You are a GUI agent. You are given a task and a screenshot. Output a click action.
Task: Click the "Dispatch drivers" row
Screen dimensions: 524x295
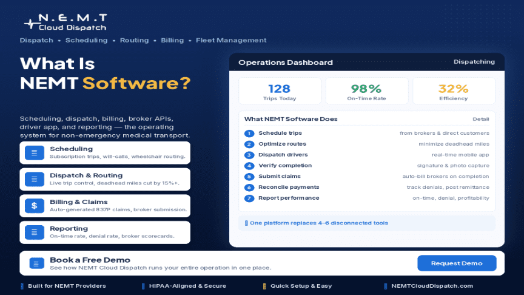point(366,155)
